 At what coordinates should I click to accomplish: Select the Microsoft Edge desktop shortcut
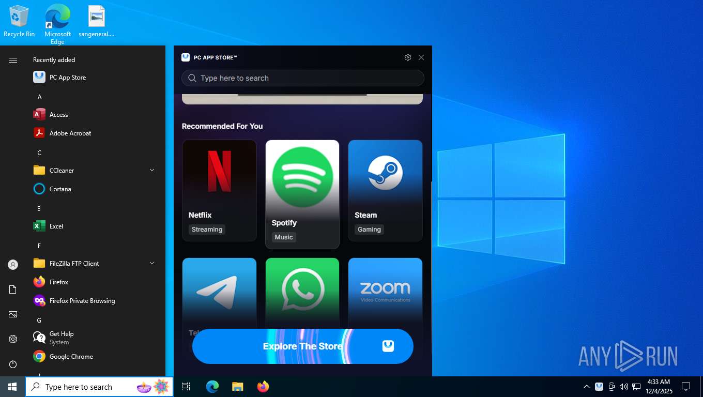tap(57, 24)
